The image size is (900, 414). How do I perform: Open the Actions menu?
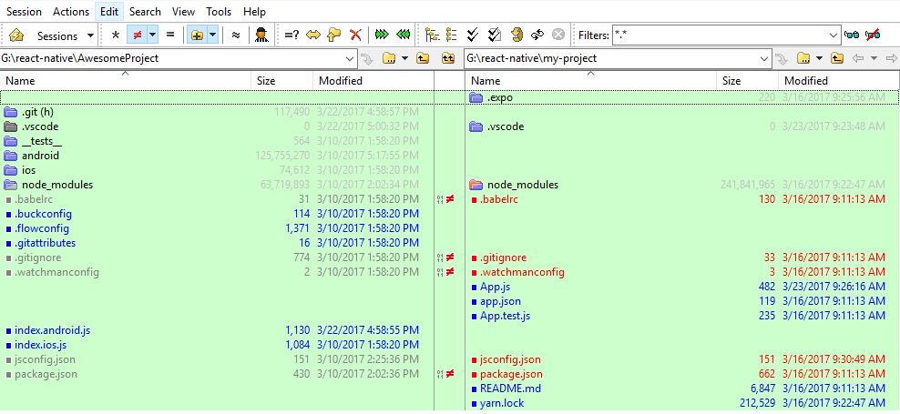(x=71, y=12)
